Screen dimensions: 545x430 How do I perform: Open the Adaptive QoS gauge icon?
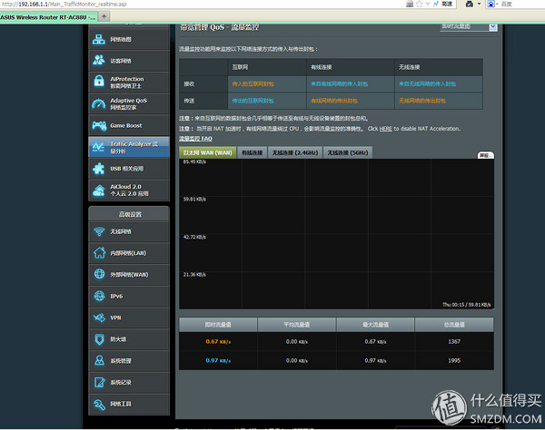point(99,103)
